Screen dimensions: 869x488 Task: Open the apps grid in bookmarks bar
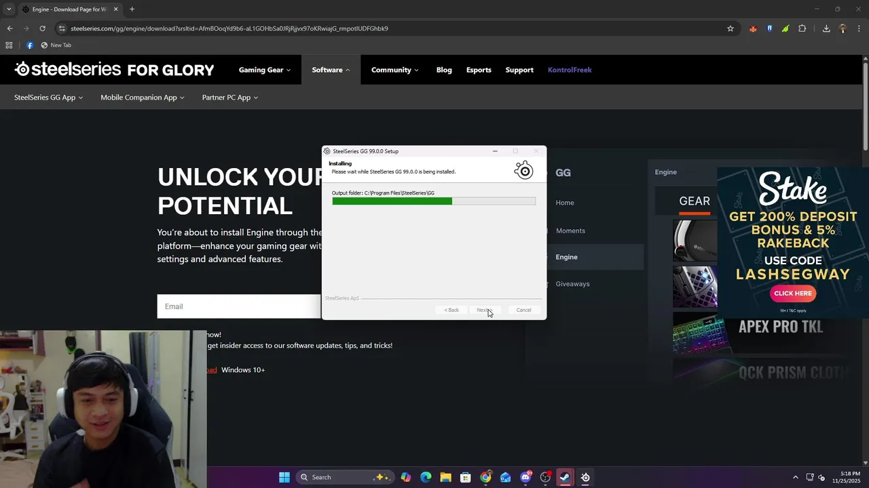point(9,45)
